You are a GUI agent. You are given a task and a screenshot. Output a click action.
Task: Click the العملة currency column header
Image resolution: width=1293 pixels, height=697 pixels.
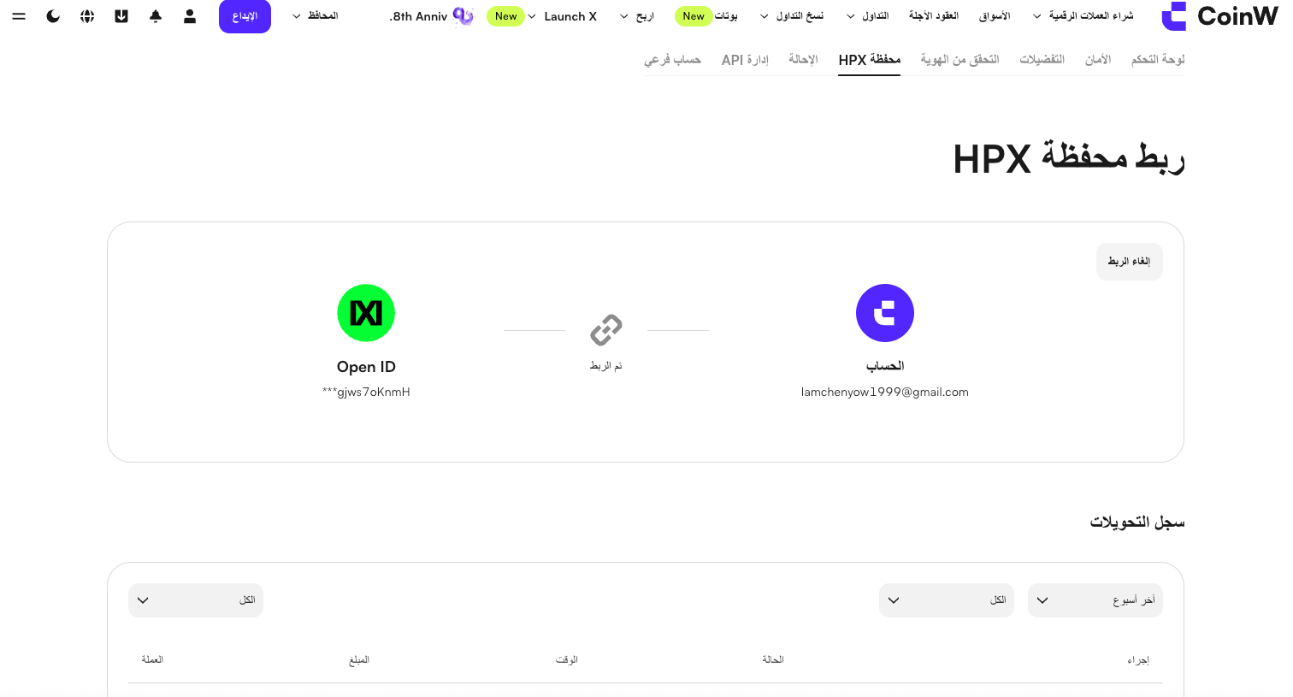[152, 659]
